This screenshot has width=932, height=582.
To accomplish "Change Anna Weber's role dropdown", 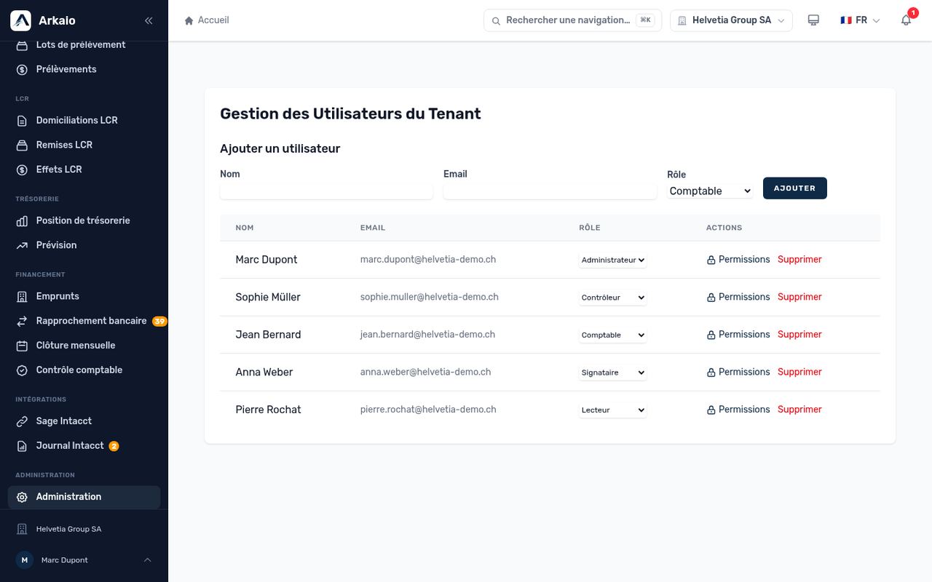I will click(x=612, y=372).
